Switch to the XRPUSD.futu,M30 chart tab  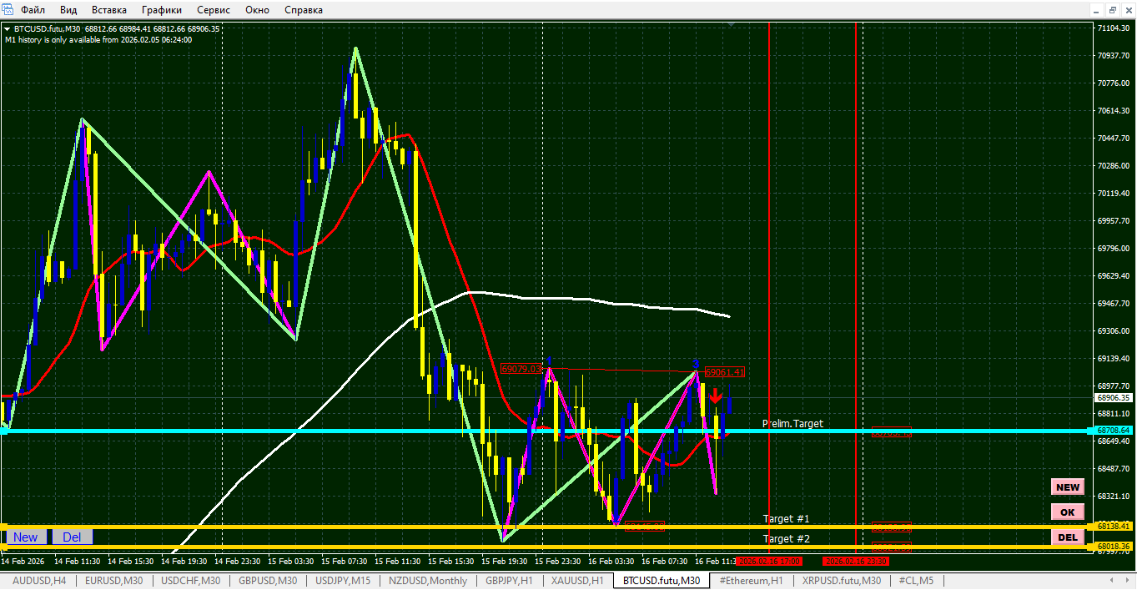click(x=841, y=580)
